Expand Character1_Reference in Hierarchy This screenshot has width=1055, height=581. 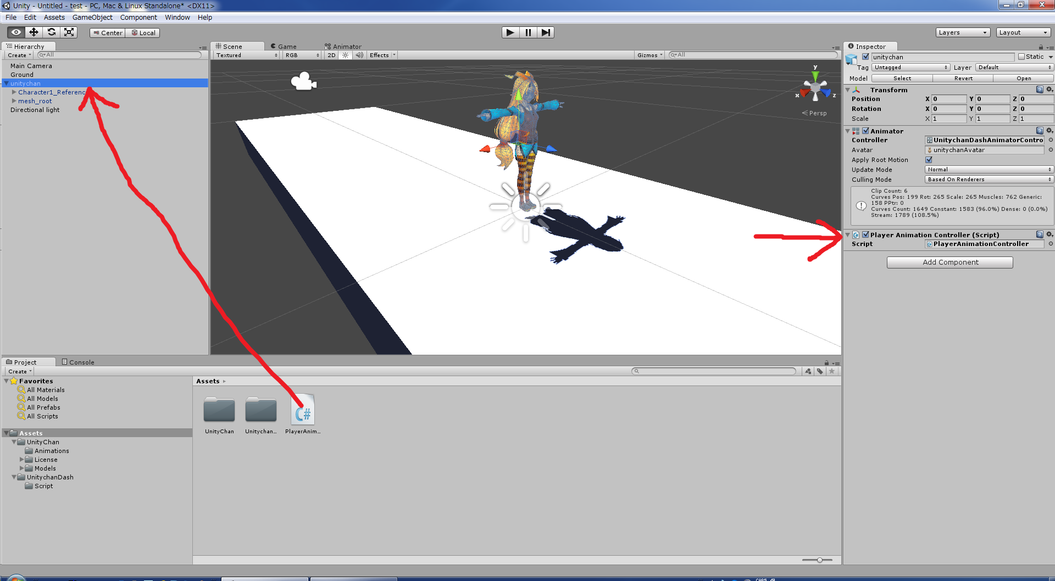coord(14,92)
